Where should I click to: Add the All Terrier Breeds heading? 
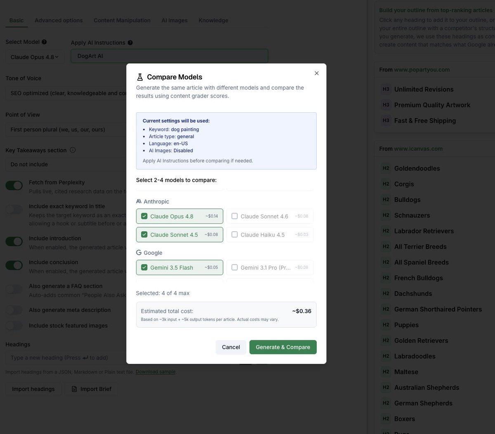coord(420,247)
